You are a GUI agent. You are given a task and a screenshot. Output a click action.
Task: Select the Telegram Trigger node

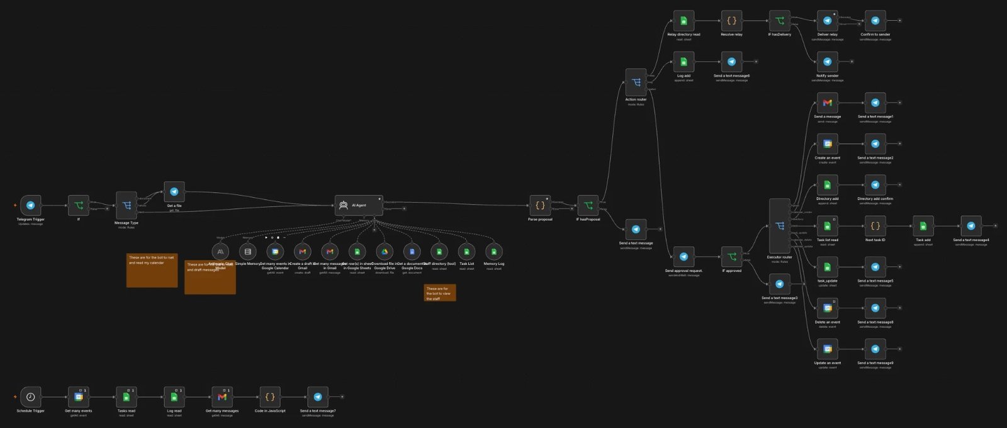coord(30,205)
